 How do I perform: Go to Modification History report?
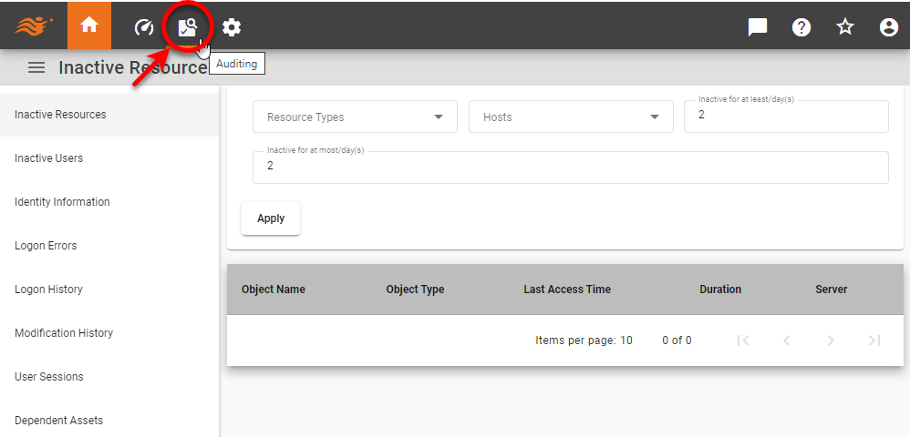pos(64,333)
